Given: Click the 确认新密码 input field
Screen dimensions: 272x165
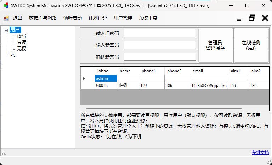Looking at the screenshot, I should (x=159, y=57).
